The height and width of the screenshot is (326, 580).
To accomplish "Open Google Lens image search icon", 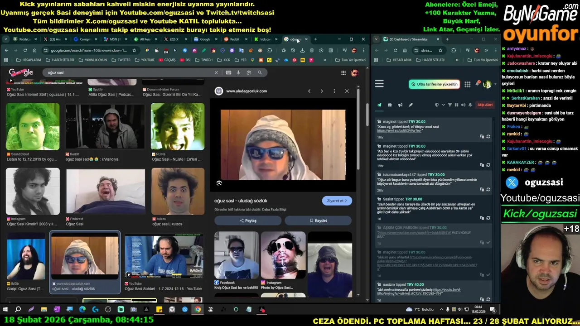I will coord(249,72).
